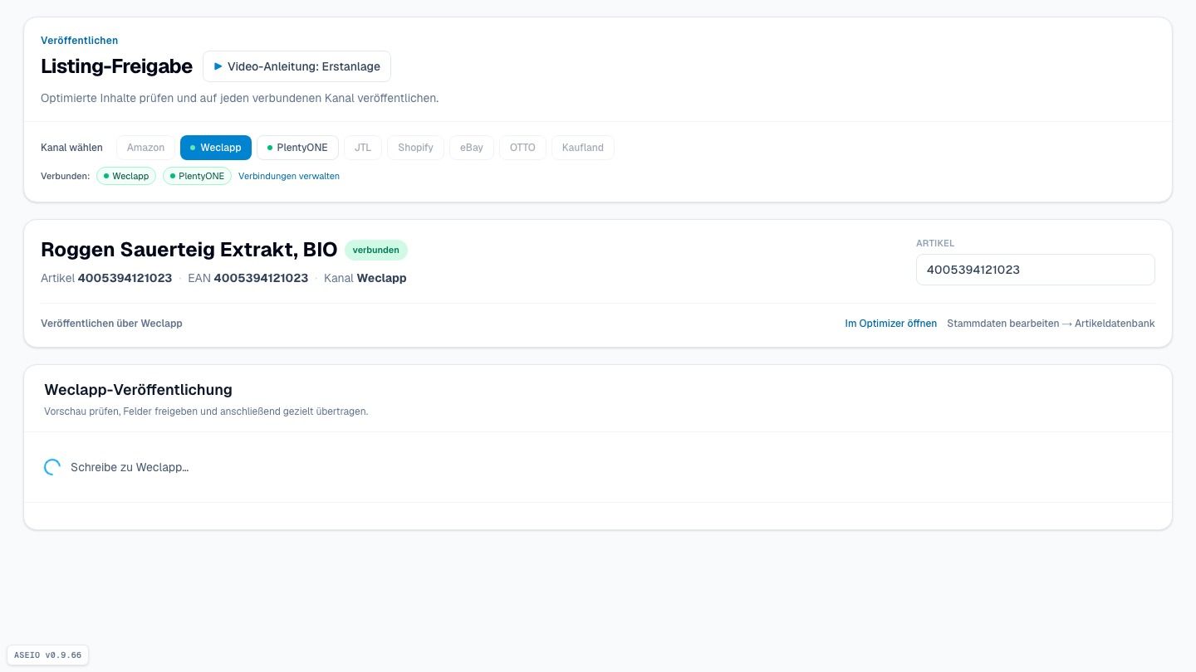The width and height of the screenshot is (1196, 672).
Task: Click the green verbunden status badge
Action: 376,250
